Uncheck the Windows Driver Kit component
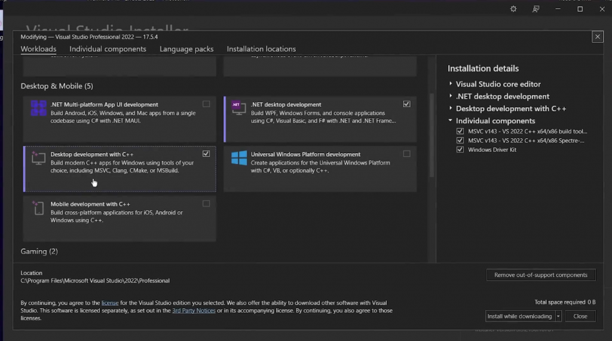612x341 pixels. [x=460, y=150]
